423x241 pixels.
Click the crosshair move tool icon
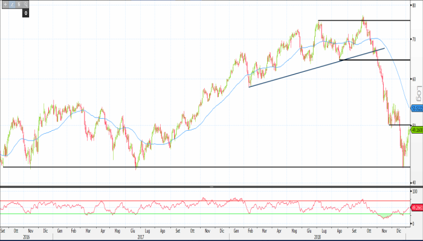tap(5, 4)
